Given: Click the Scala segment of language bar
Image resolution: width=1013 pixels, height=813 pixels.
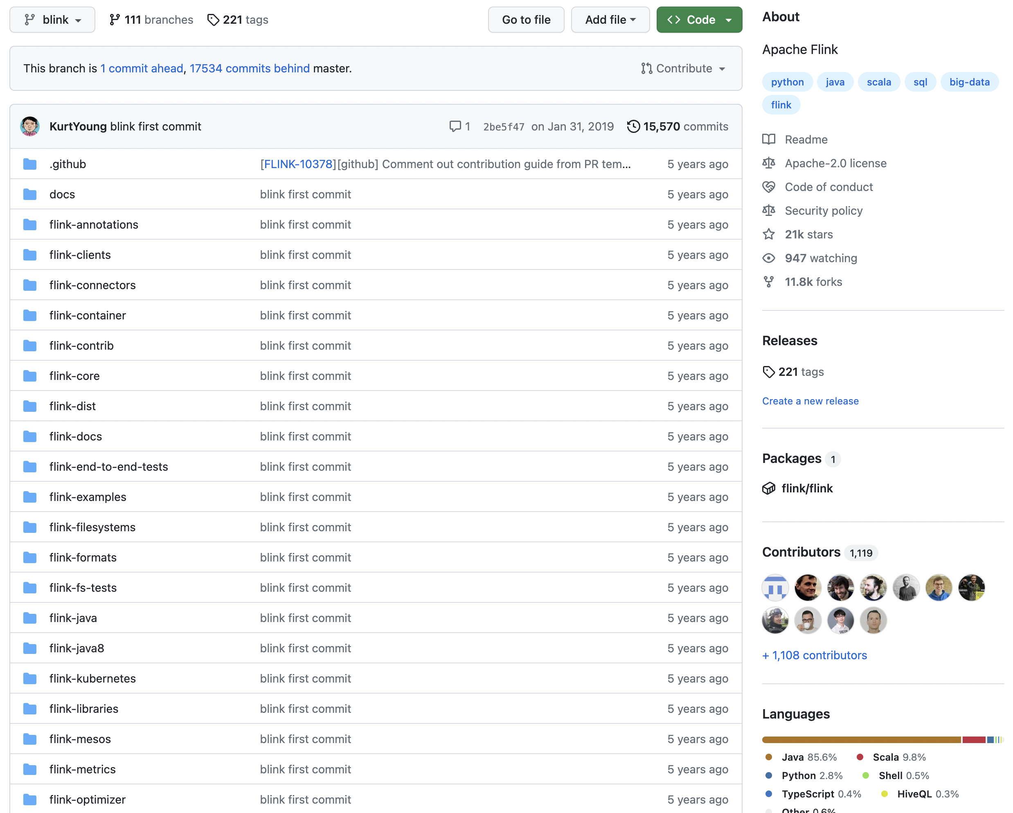Looking at the screenshot, I should point(974,740).
